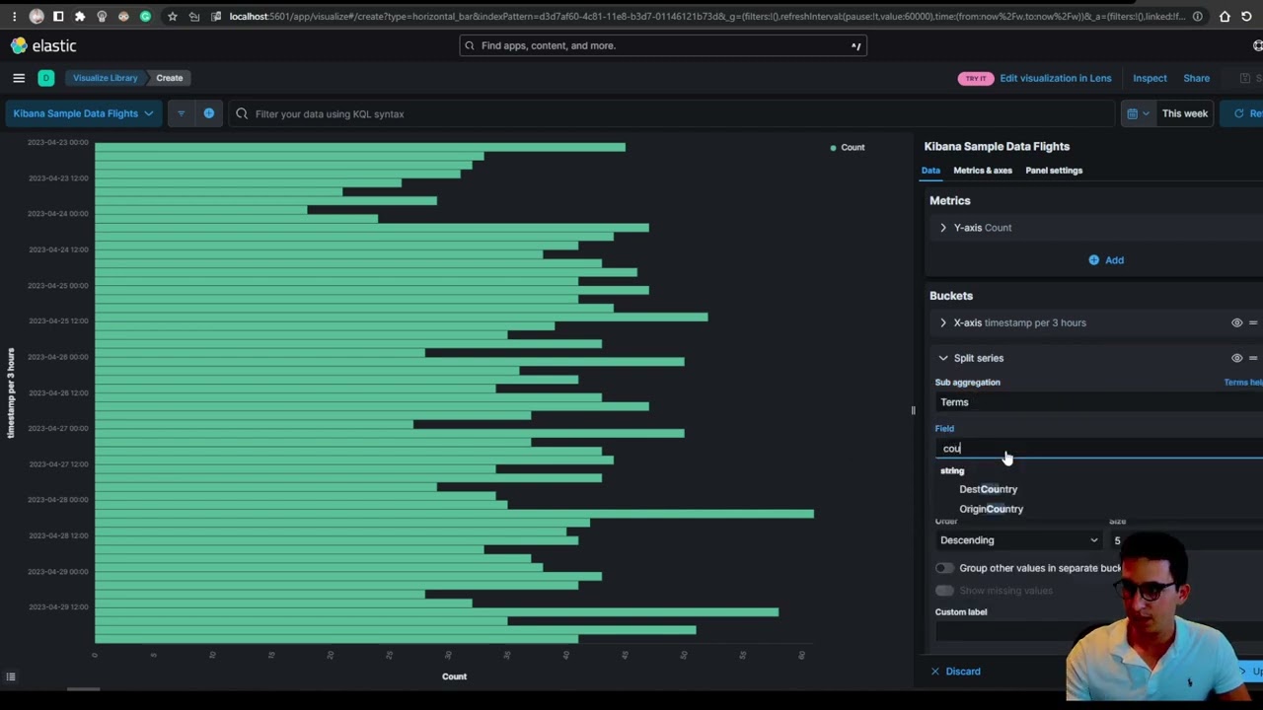This screenshot has width=1263, height=710.
Task: Open the Inspect menu item
Action: click(1150, 78)
